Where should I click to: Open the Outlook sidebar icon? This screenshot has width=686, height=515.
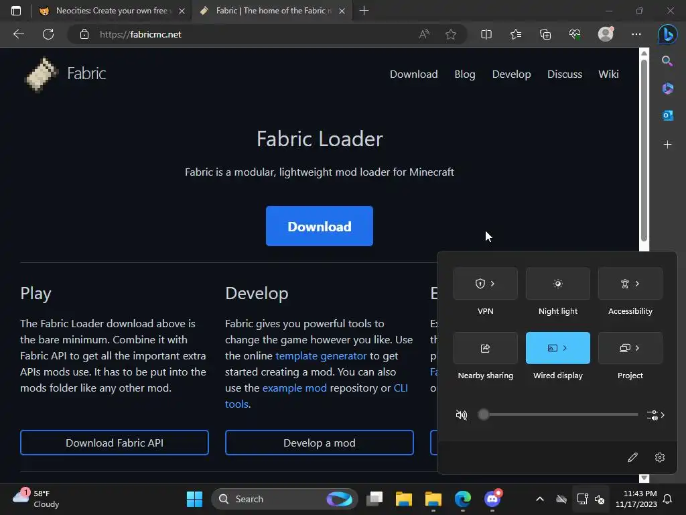click(667, 115)
